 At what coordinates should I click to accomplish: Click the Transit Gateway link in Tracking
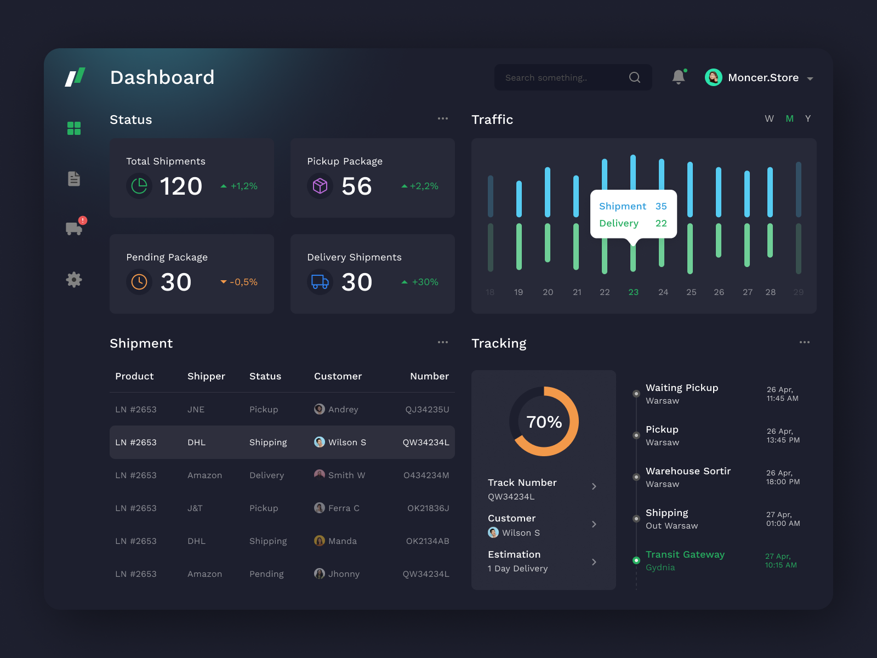[x=685, y=554]
